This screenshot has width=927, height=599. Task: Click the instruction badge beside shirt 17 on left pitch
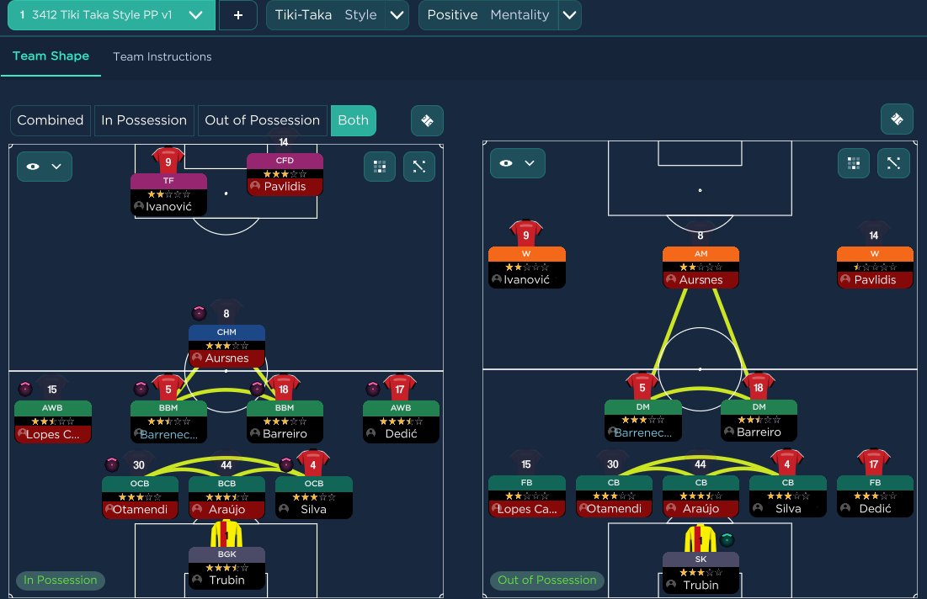pyautogui.click(x=373, y=388)
